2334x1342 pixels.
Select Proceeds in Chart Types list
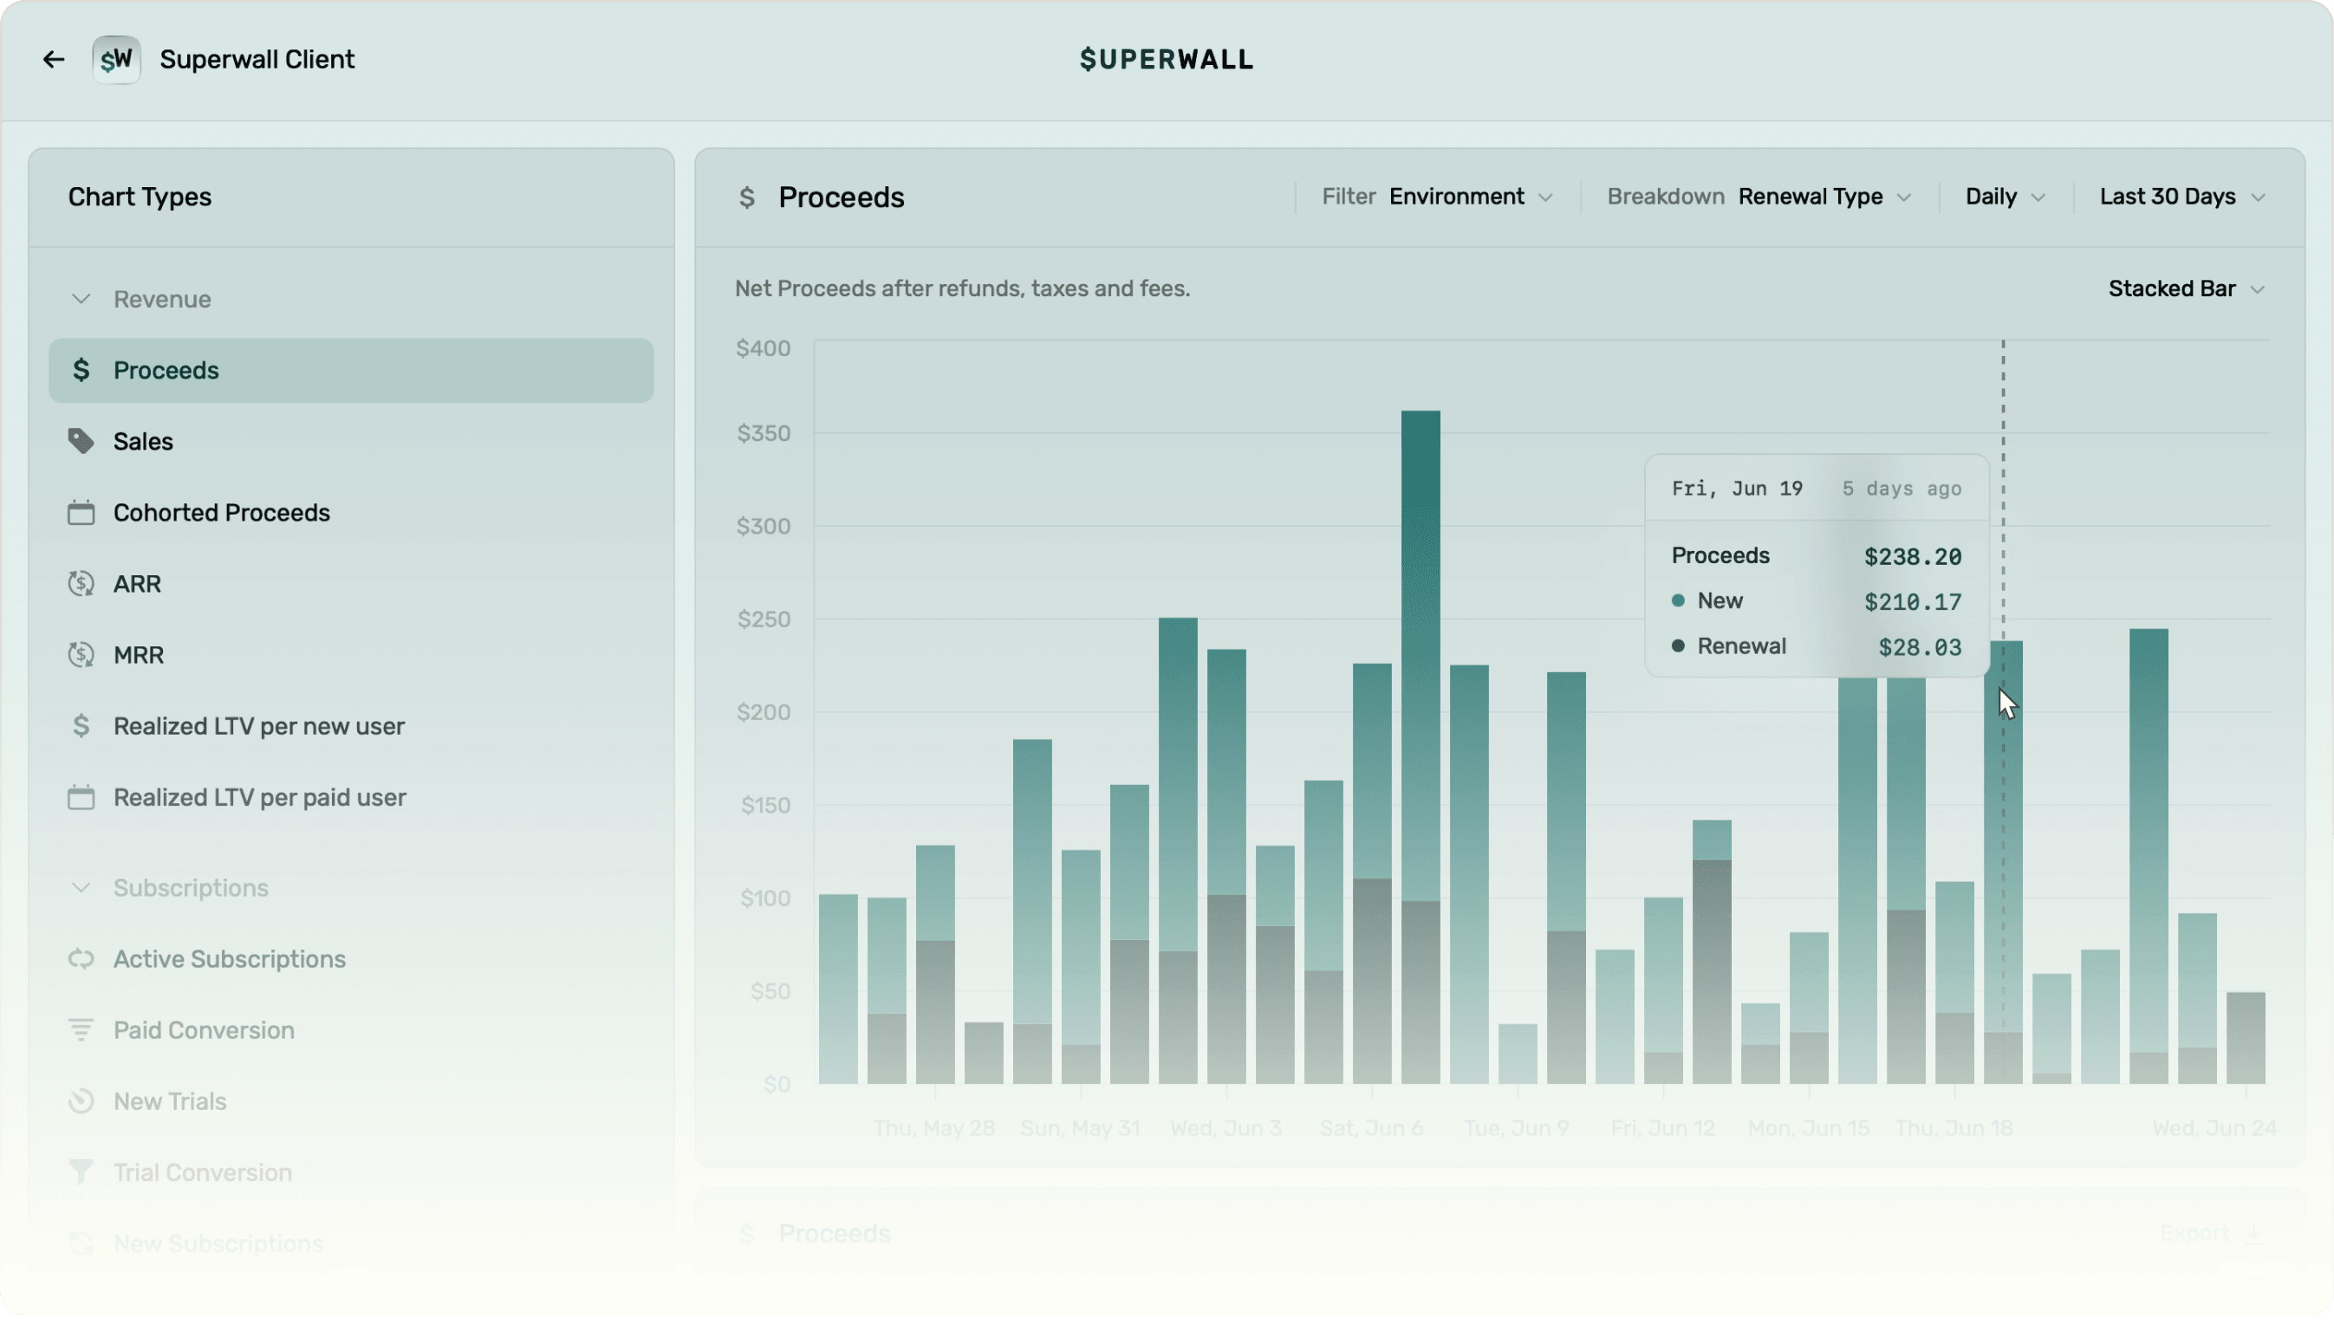pos(351,371)
